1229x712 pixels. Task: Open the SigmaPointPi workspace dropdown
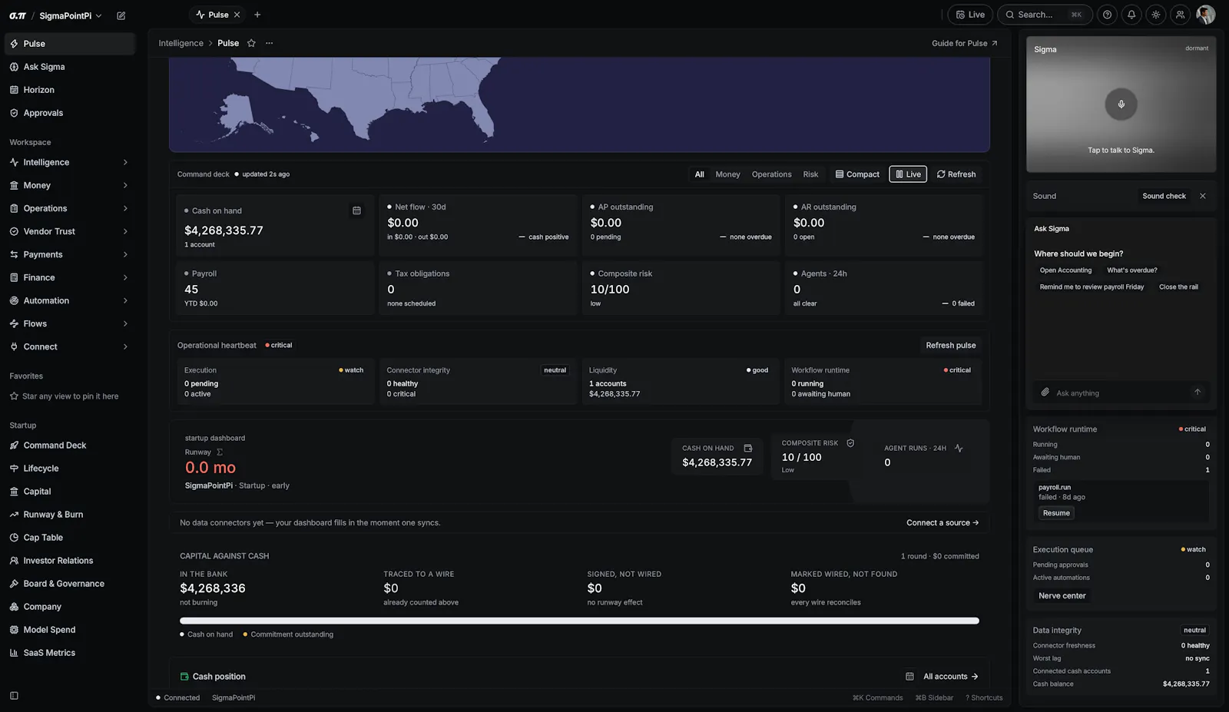coord(70,15)
